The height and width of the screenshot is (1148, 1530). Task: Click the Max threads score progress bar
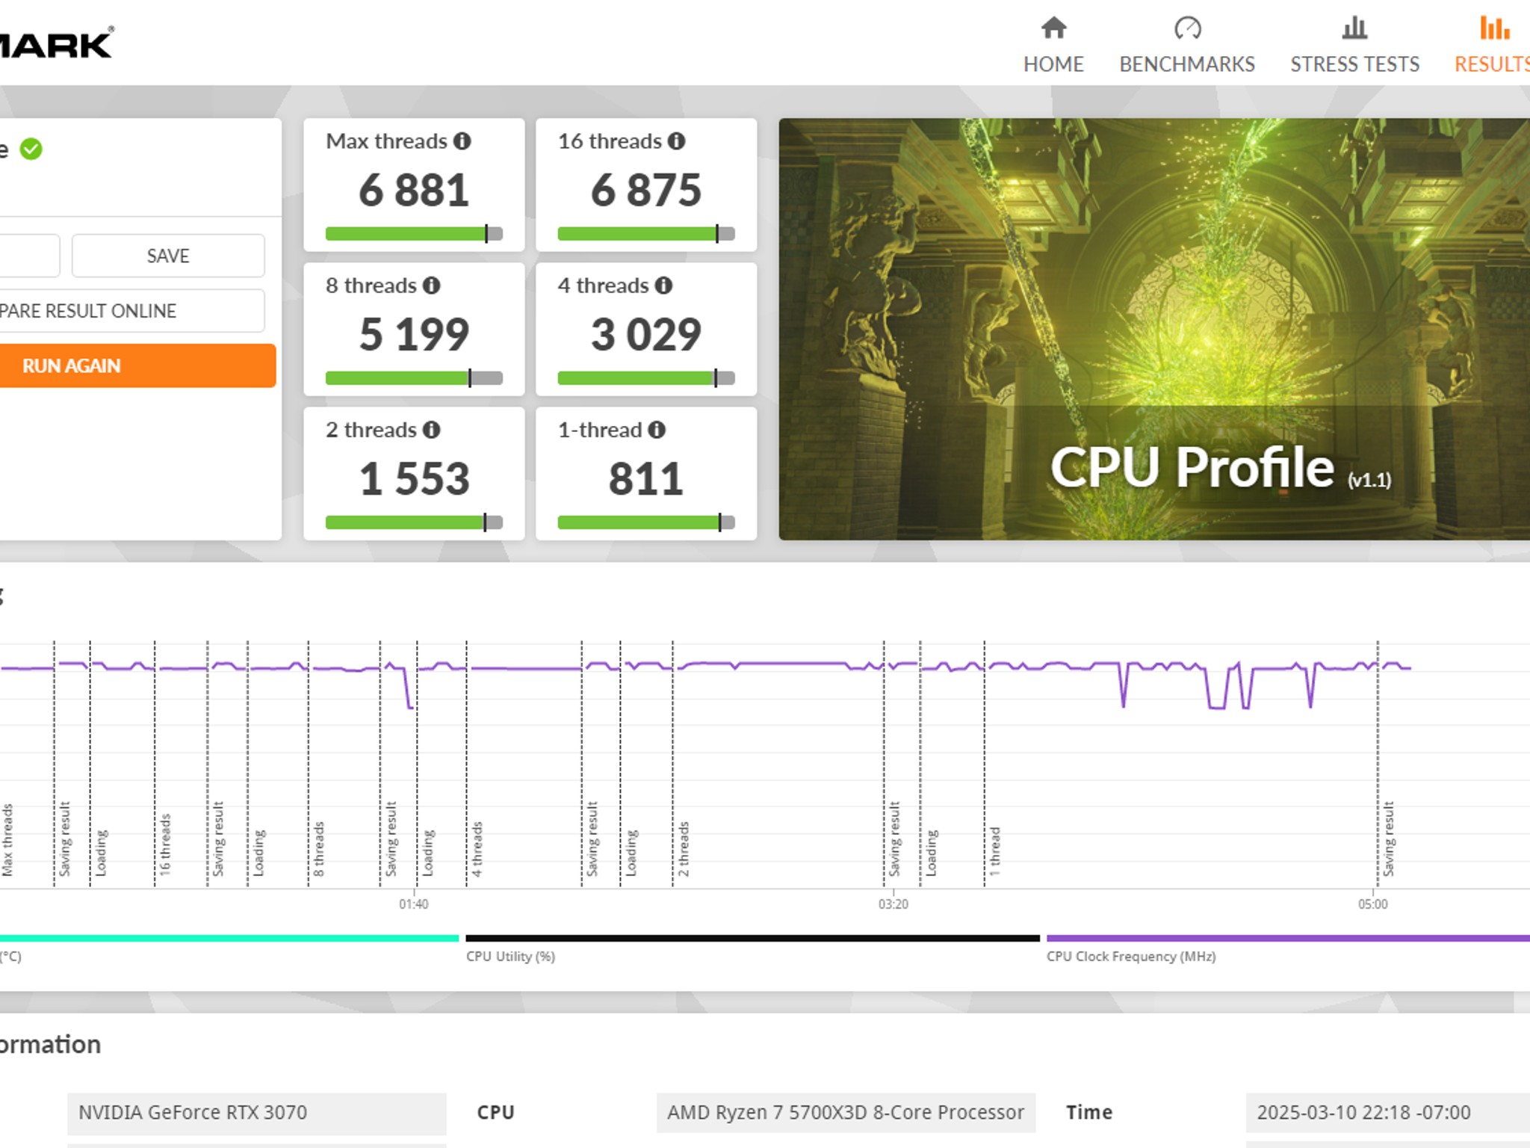(414, 234)
